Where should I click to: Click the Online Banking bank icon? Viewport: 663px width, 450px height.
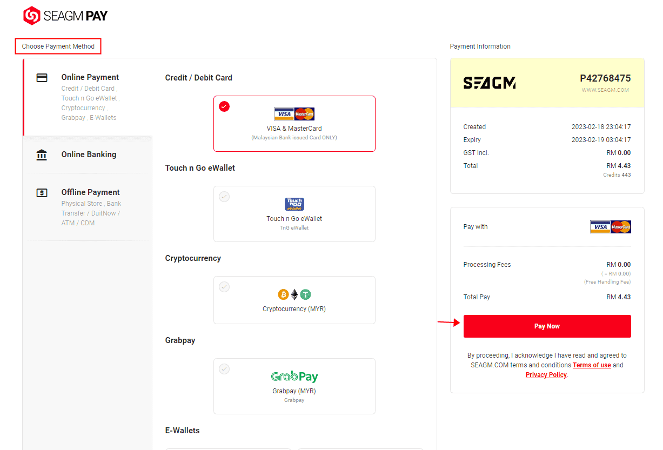(x=42, y=155)
